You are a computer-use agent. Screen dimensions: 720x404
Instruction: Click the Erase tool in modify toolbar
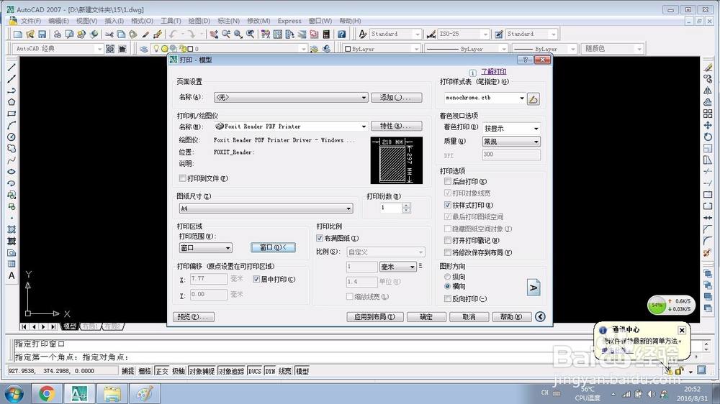(x=708, y=68)
